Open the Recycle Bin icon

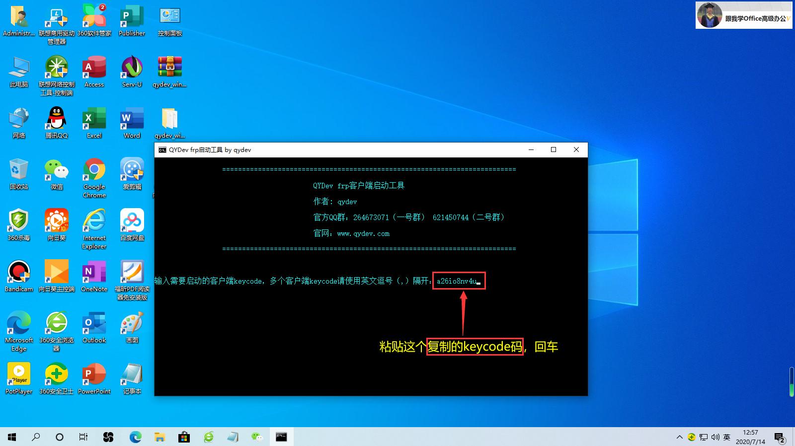pos(19,174)
